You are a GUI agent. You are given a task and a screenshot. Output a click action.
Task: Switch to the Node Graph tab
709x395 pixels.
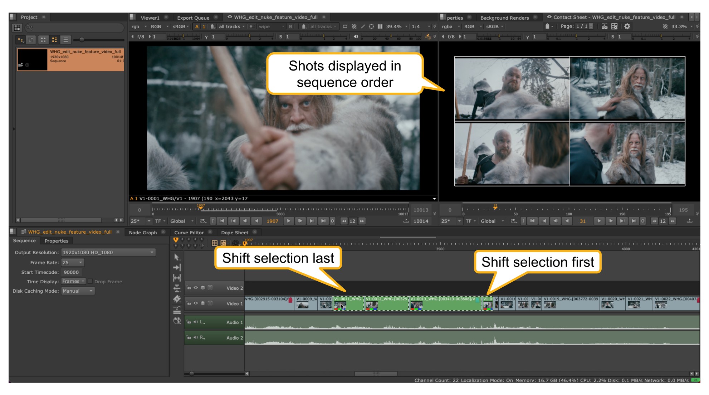tap(143, 233)
